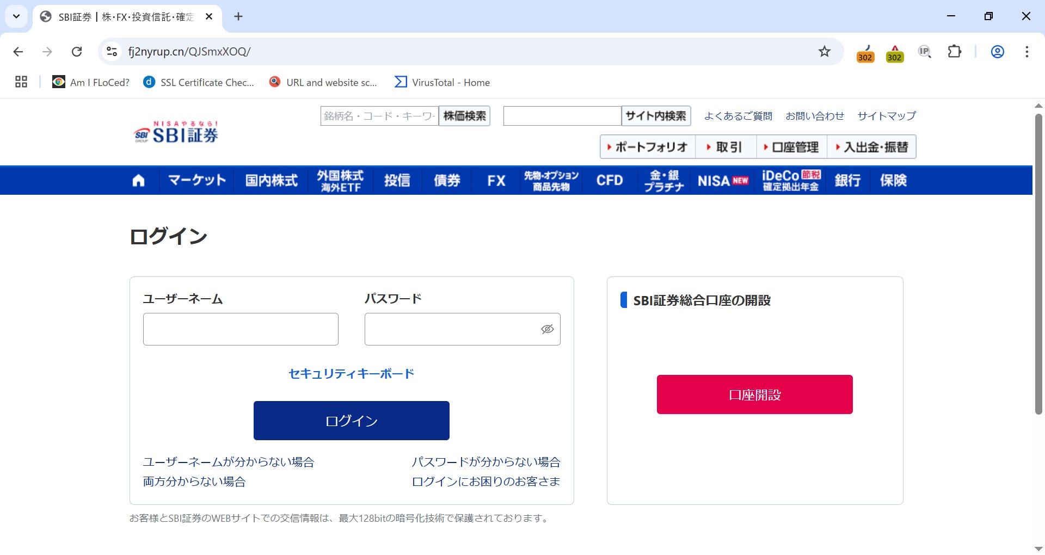Select the CFD navigation tab
Image resolution: width=1045 pixels, height=555 pixels.
[x=610, y=180]
